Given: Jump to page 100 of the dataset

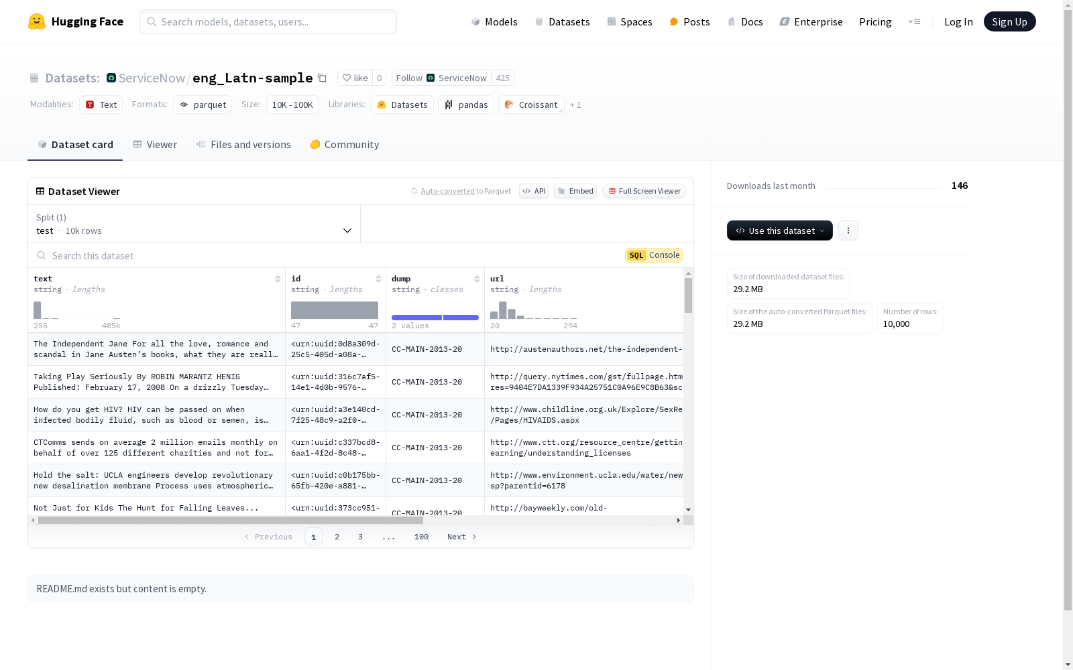Looking at the screenshot, I should pos(421,537).
